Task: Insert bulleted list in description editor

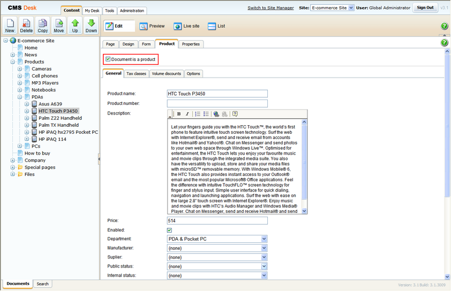Action: click(x=206, y=114)
